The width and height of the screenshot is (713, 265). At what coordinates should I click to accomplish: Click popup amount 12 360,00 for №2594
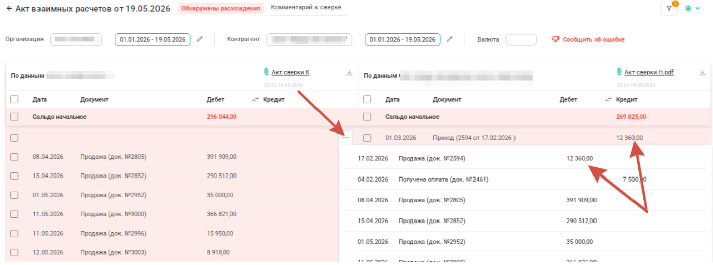(579, 159)
